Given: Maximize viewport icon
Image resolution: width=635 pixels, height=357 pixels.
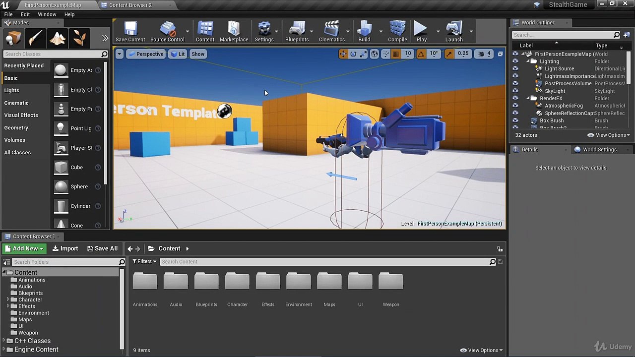Looking at the screenshot, I should (x=500, y=54).
